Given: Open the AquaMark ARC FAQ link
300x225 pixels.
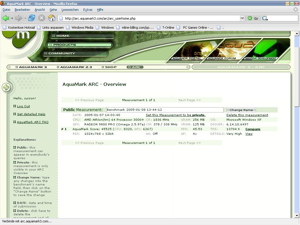Looking at the screenshot, I should 33,122.
